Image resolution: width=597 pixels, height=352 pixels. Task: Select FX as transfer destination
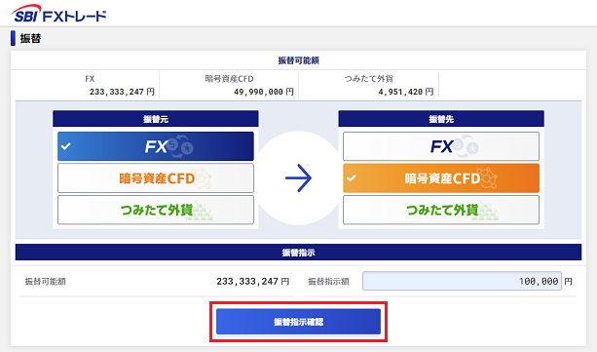tap(441, 146)
